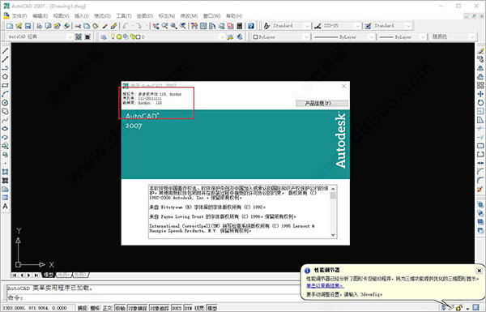Viewport: 486px width, 312px height.
Task: Toggle 极轴 (Polar) tracking
Action: [x=120, y=308]
